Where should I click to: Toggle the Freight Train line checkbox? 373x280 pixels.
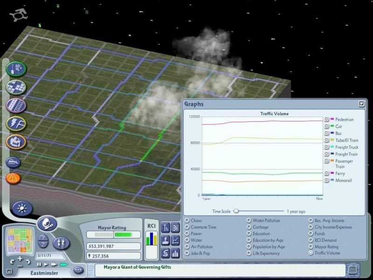pyautogui.click(x=327, y=154)
